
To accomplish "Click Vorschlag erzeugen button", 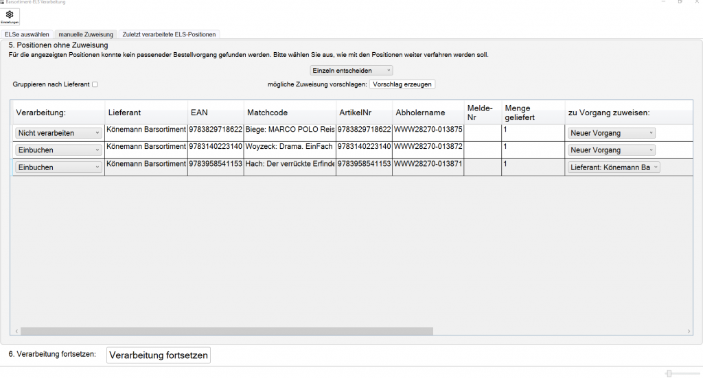I will [x=402, y=84].
